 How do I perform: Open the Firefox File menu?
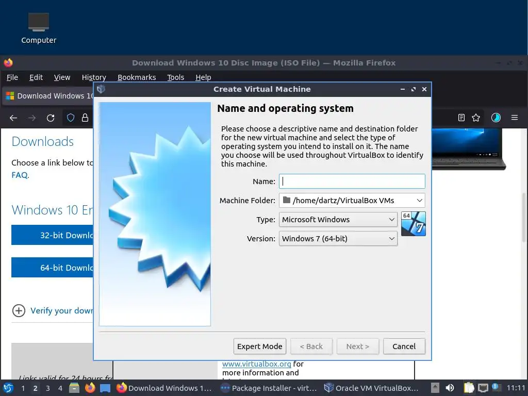(x=12, y=77)
